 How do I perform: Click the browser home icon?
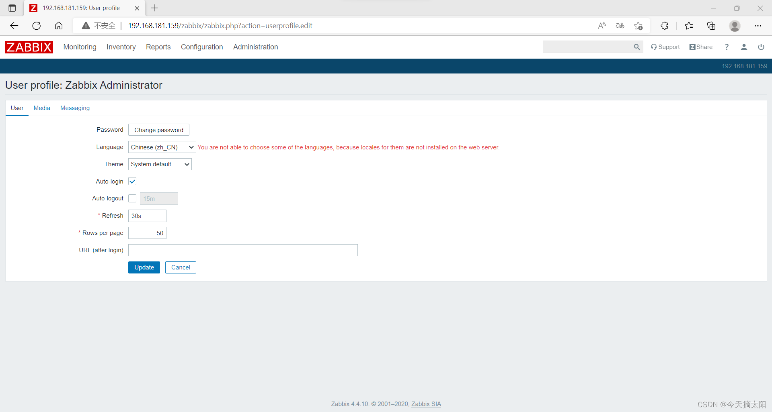point(59,26)
